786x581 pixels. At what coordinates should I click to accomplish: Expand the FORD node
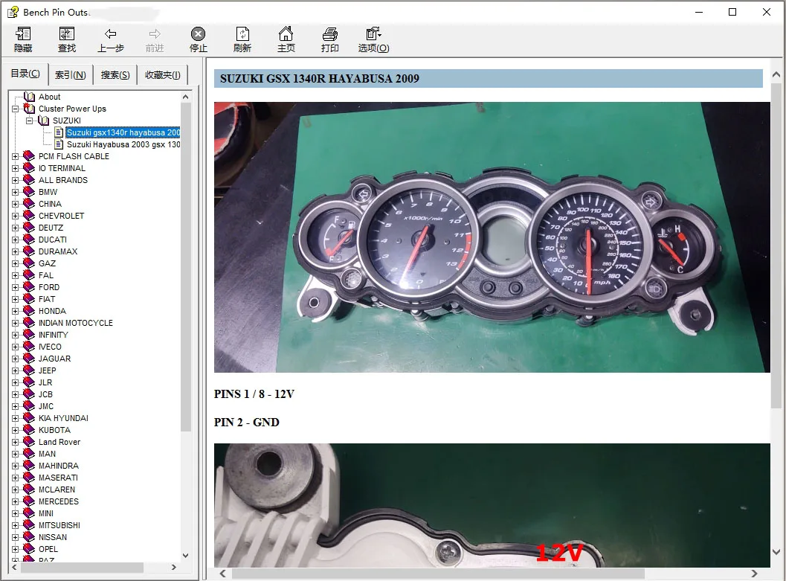click(15, 288)
